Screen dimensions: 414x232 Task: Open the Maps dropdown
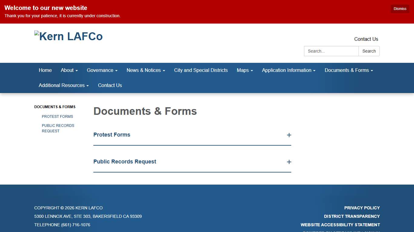[x=245, y=70]
